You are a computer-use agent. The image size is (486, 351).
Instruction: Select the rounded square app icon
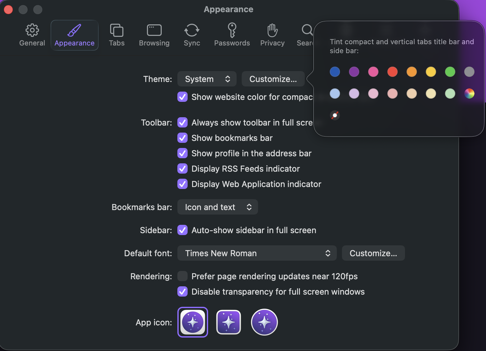click(x=229, y=322)
